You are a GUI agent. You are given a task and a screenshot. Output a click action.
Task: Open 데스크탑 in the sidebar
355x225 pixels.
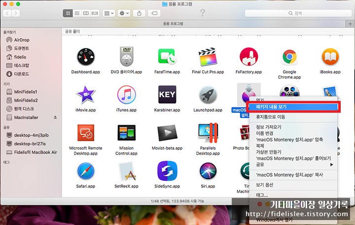pyautogui.click(x=22, y=65)
